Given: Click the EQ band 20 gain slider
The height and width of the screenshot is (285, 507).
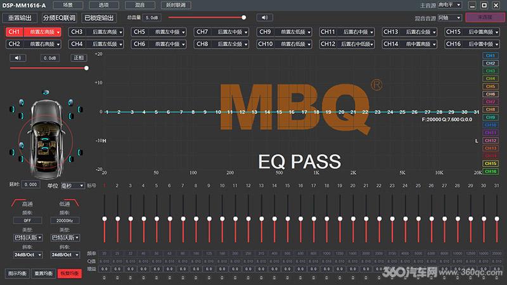Looking at the screenshot, I should 353,218.
